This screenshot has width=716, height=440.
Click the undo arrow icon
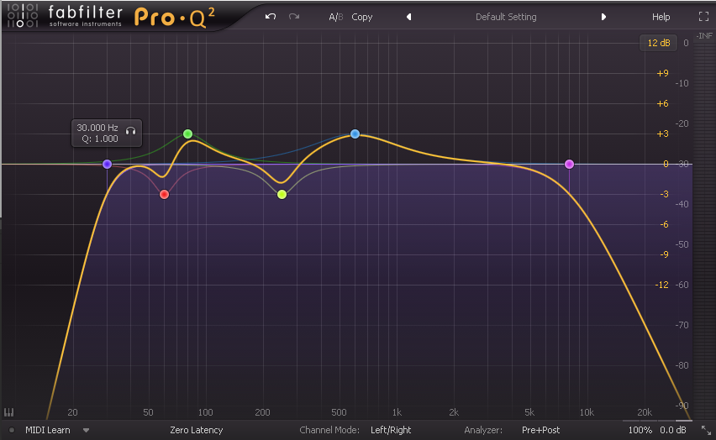(x=270, y=17)
